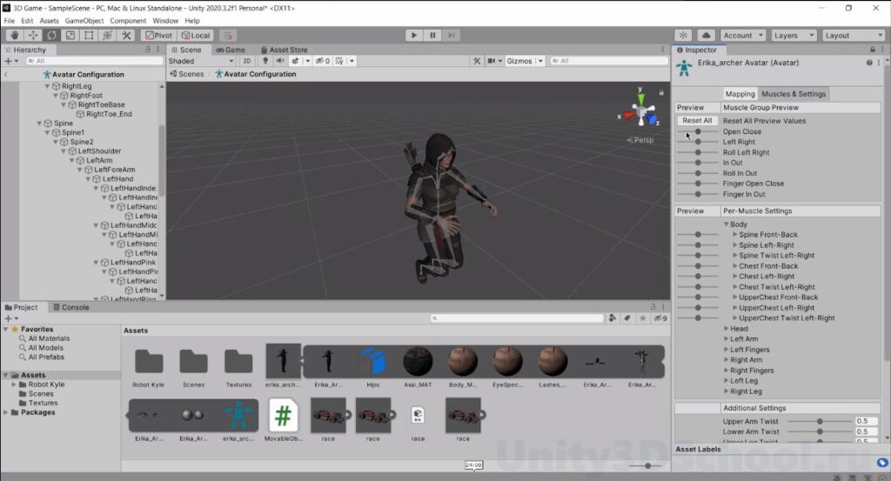Collapse the Body muscle group

(727, 224)
